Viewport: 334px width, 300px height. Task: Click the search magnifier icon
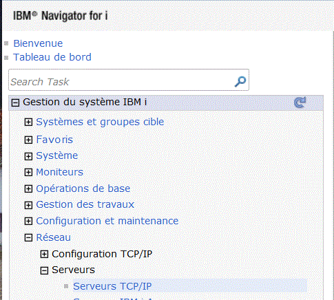tap(240, 81)
